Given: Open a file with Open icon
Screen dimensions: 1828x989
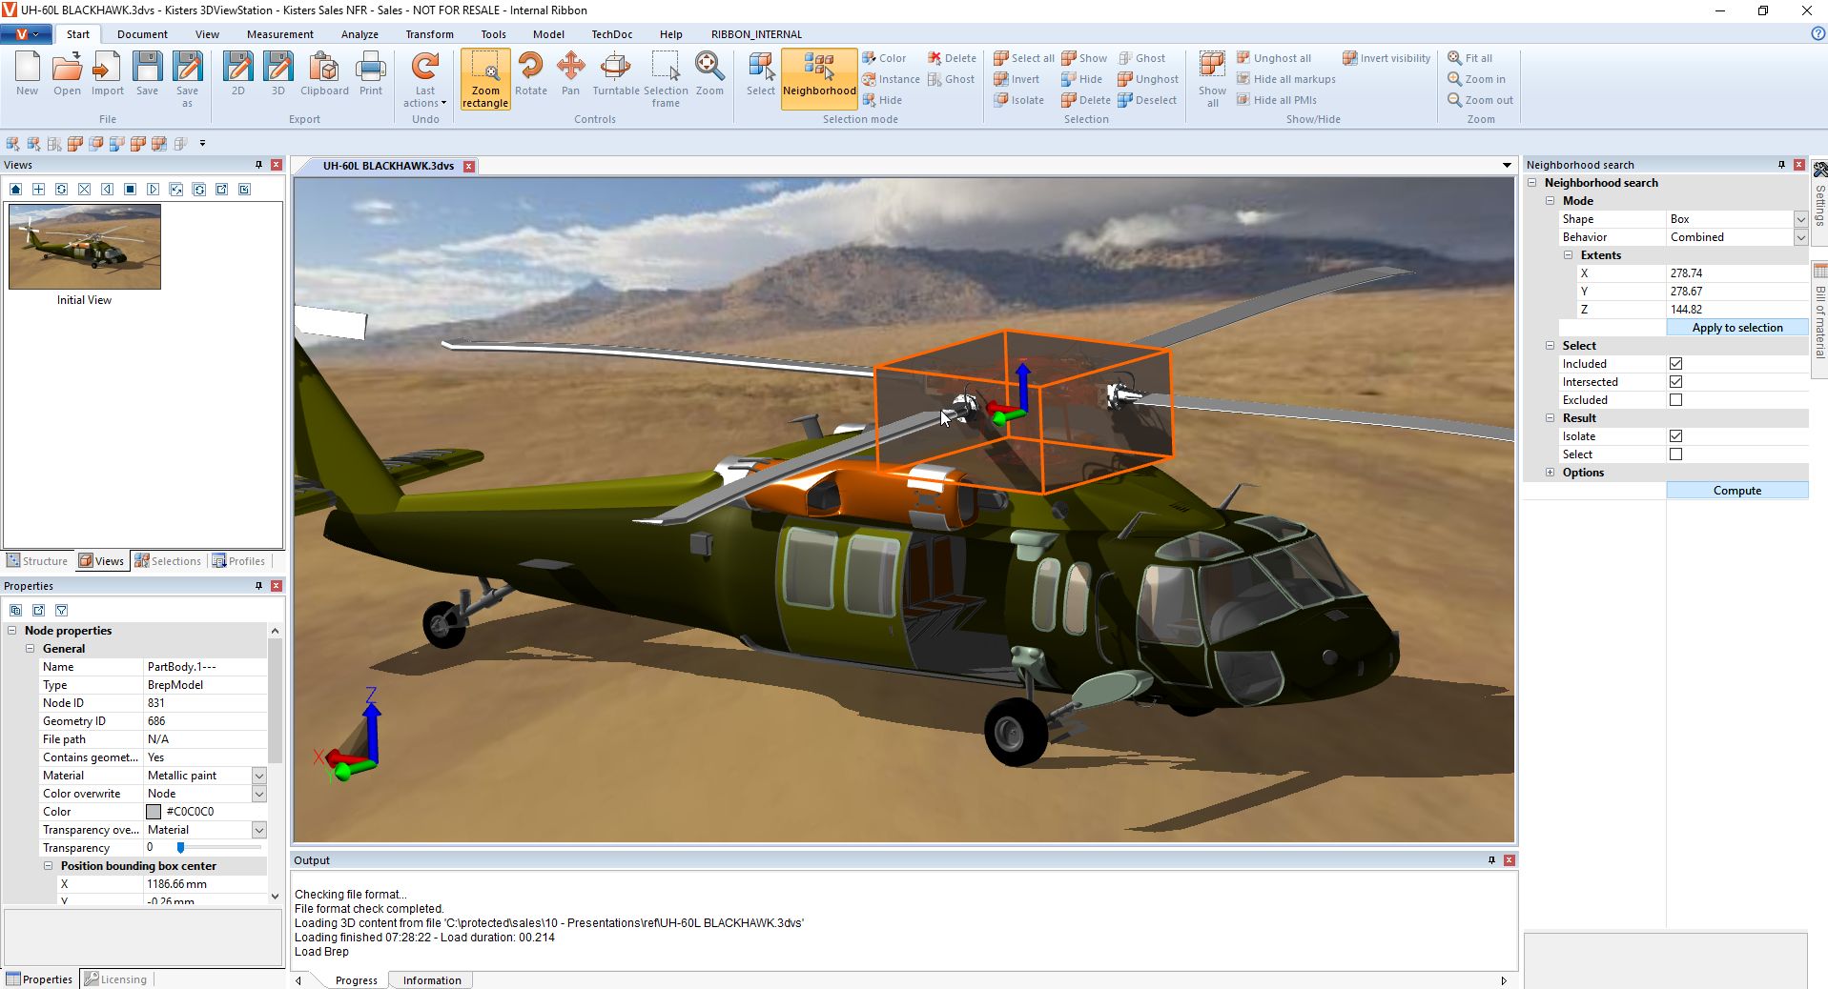Looking at the screenshot, I should 67,74.
